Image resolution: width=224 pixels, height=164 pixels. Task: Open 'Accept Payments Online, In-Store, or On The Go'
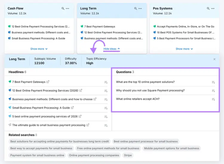185,27
